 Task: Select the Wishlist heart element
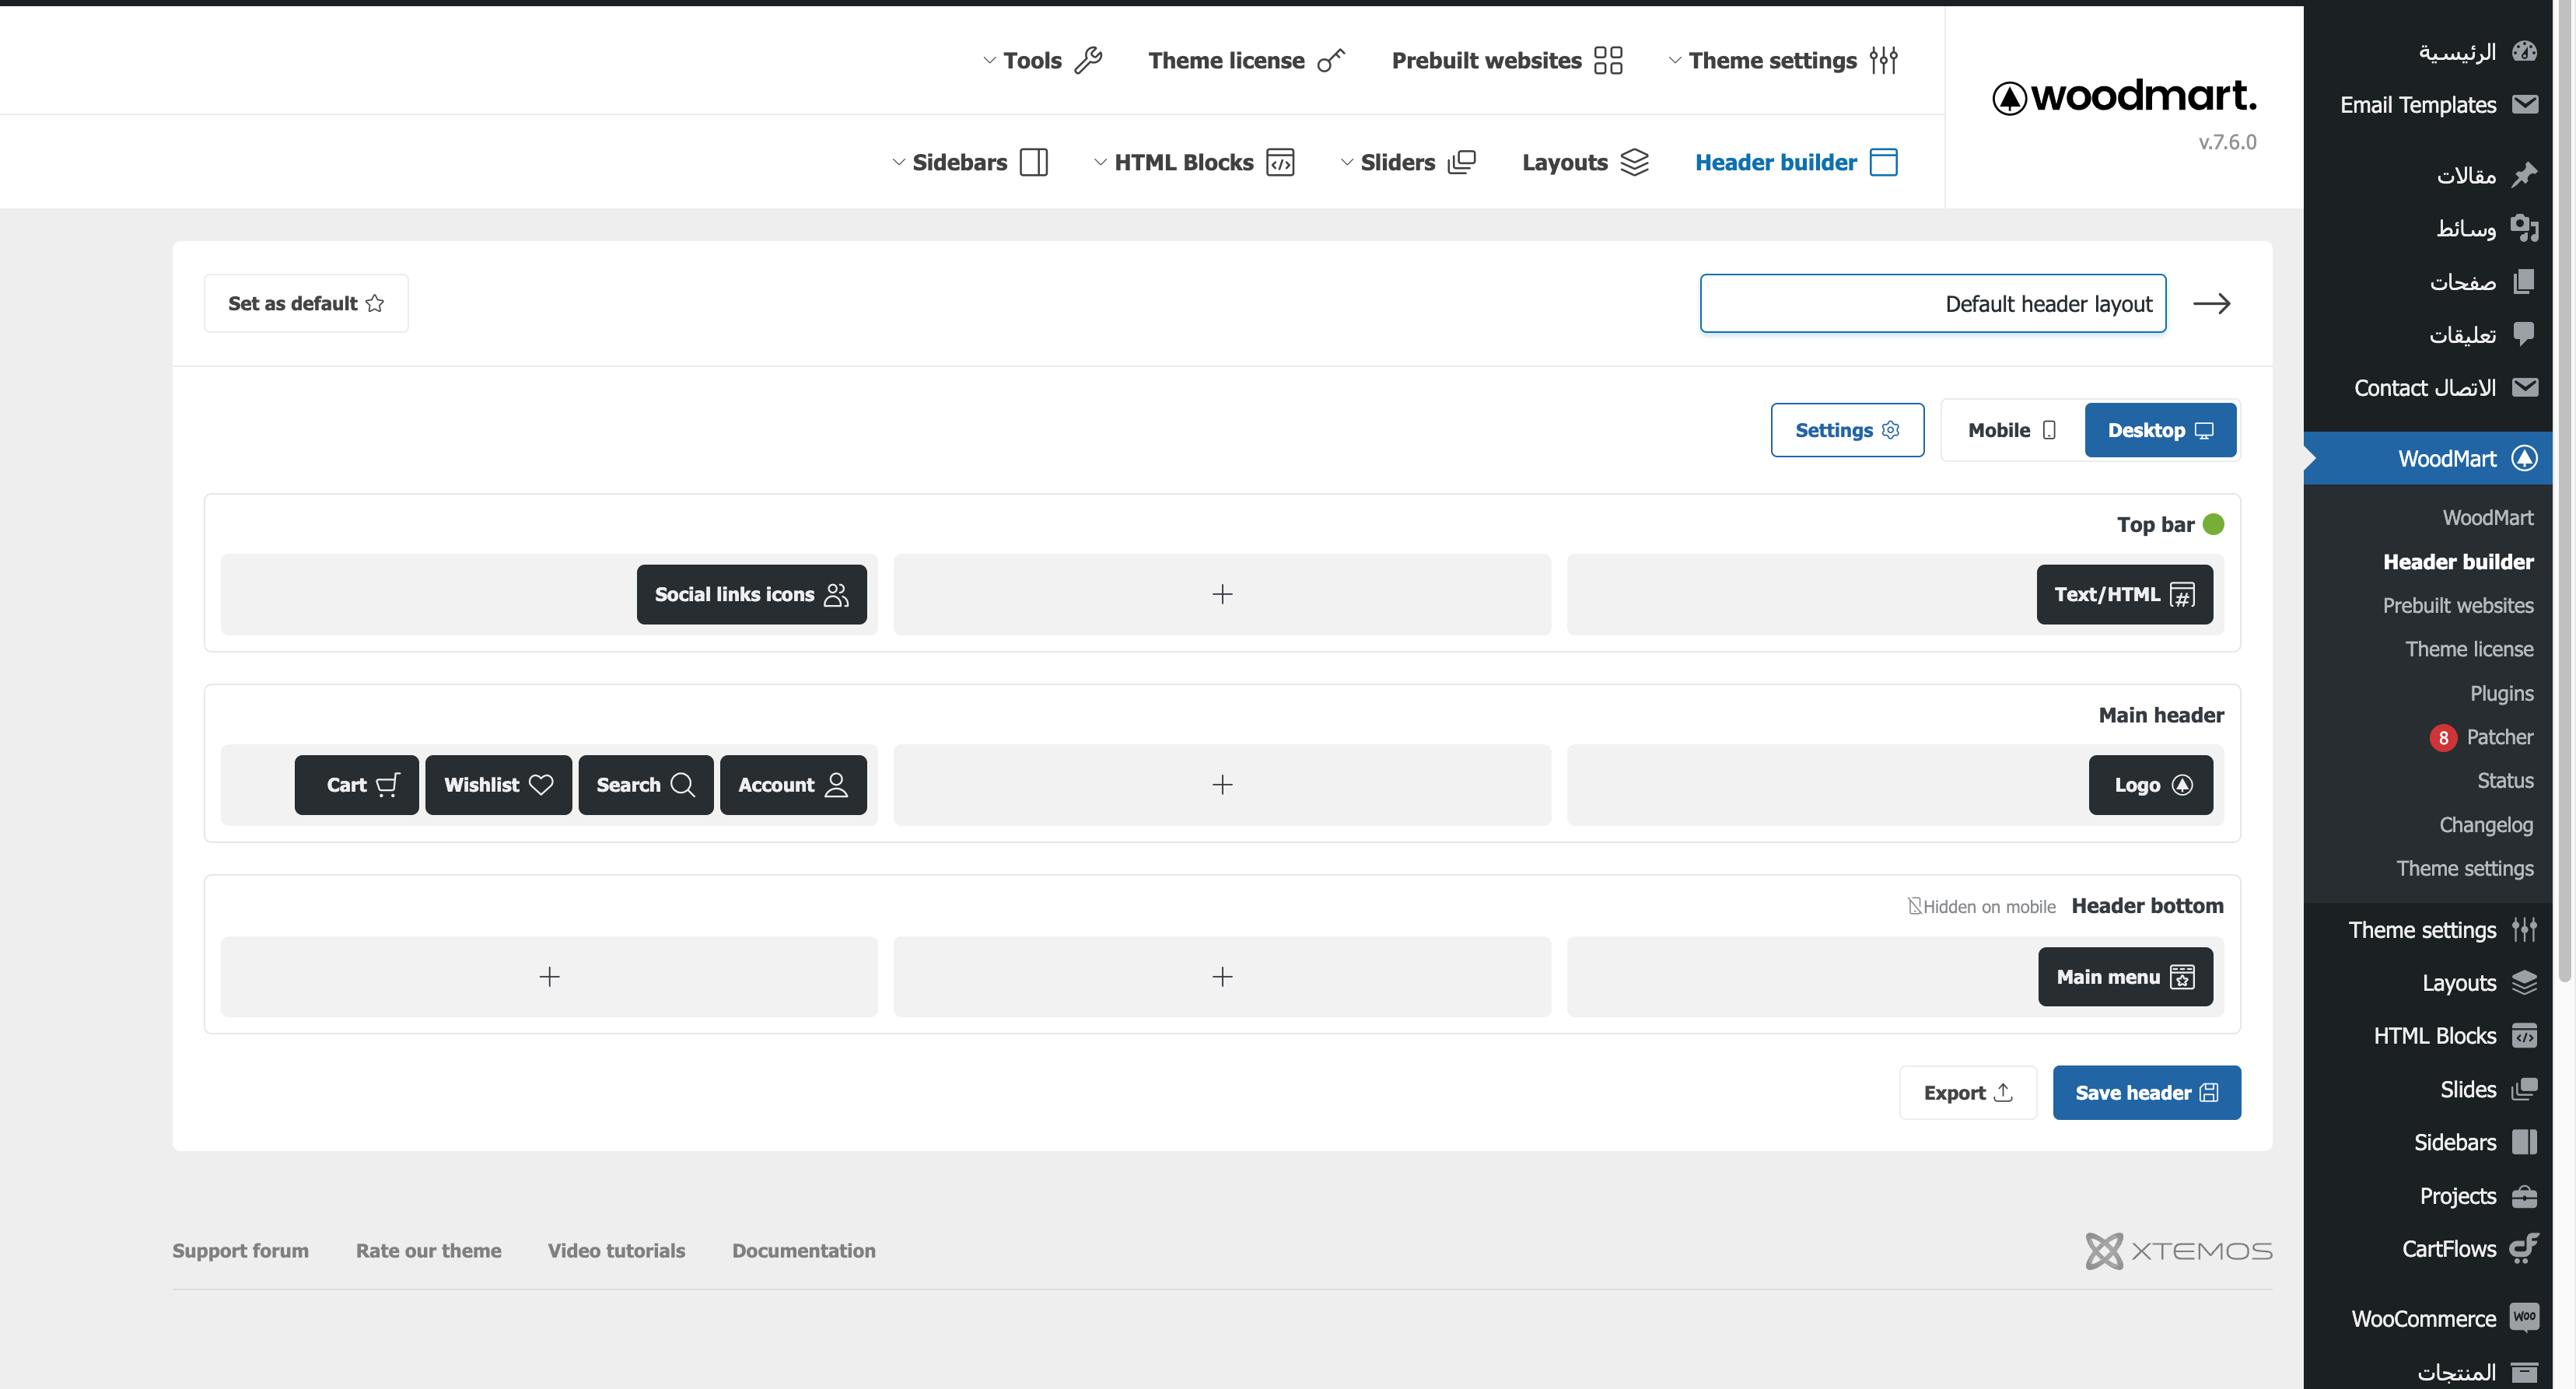click(498, 785)
